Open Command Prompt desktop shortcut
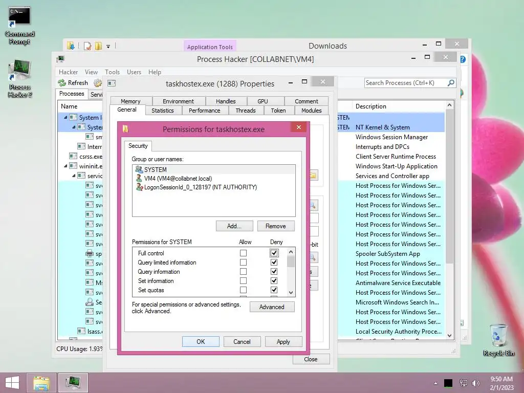 tap(19, 26)
